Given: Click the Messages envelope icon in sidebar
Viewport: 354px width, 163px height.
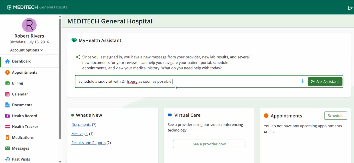Looking at the screenshot, I should coord(7,148).
